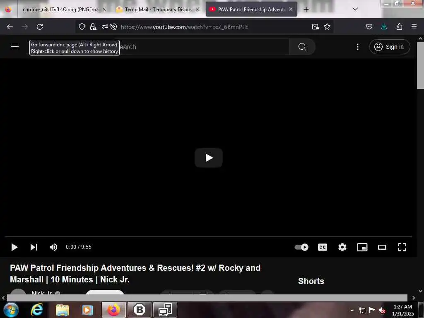Close the PAW Patrol YouTube tab
The image size is (424, 318).
291,9
